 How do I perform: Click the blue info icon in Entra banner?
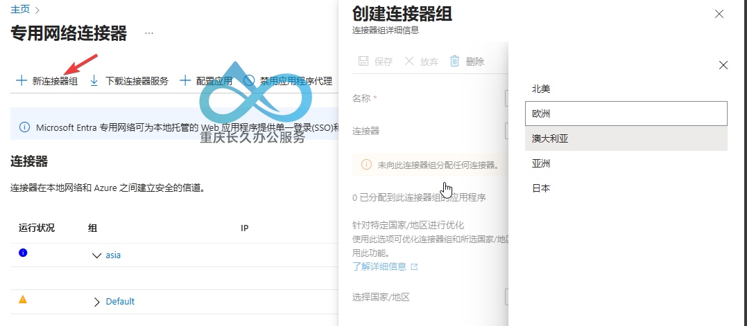tap(24, 127)
